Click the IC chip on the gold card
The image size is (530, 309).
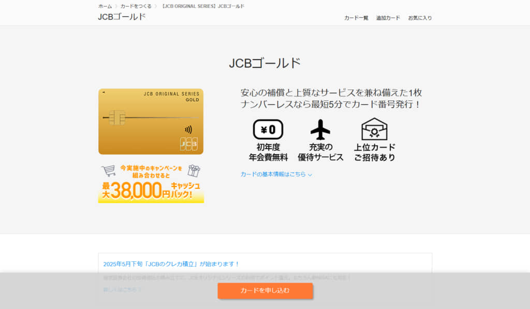117,117
